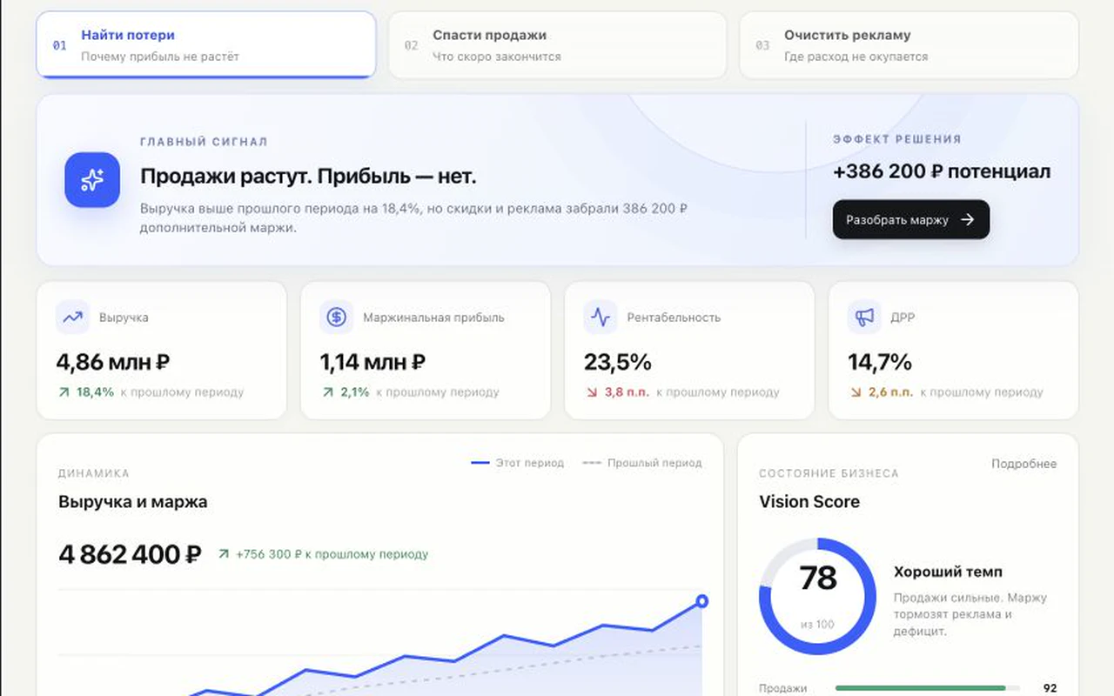Click the green arrow beside 2,1%

327,392
